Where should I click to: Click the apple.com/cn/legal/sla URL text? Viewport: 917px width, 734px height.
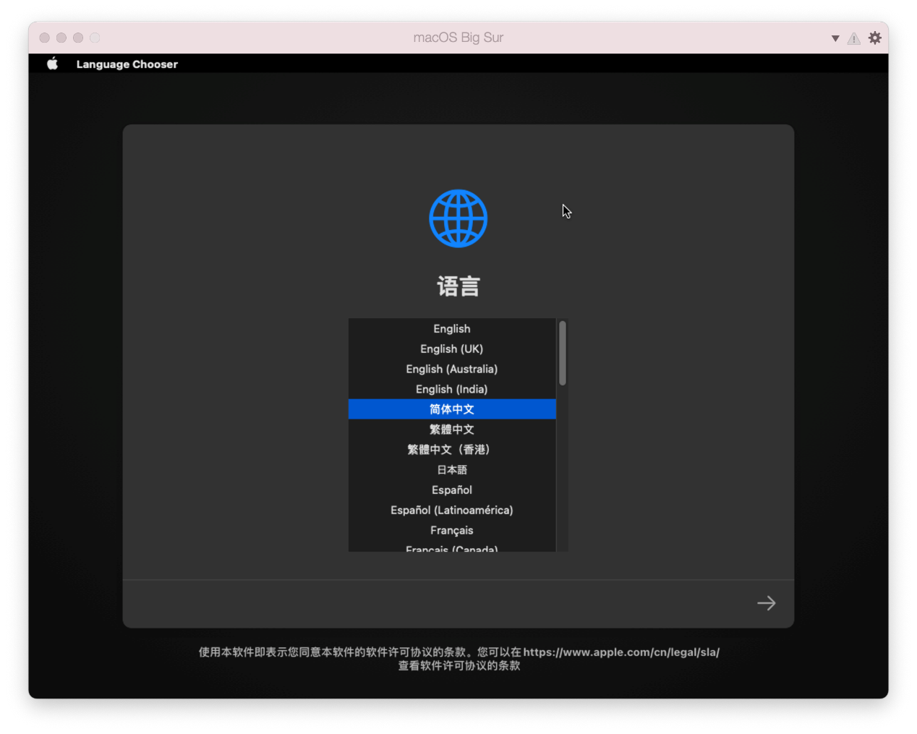point(621,652)
